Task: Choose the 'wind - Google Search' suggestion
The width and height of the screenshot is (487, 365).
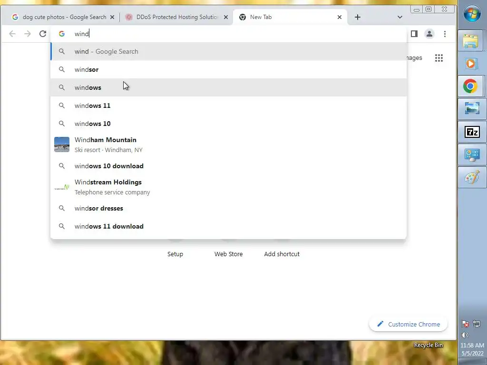Action: pyautogui.click(x=228, y=51)
